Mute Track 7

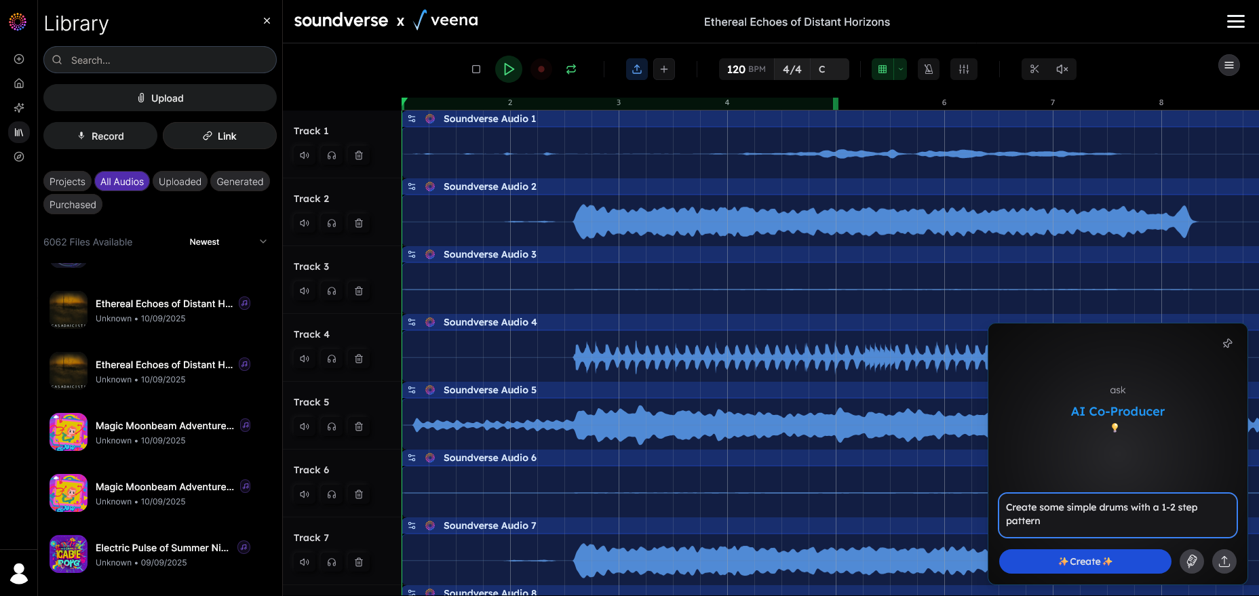coord(305,562)
